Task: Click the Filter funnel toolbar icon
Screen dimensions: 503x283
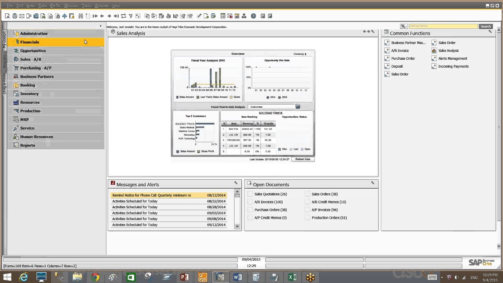Action: (x=130, y=16)
